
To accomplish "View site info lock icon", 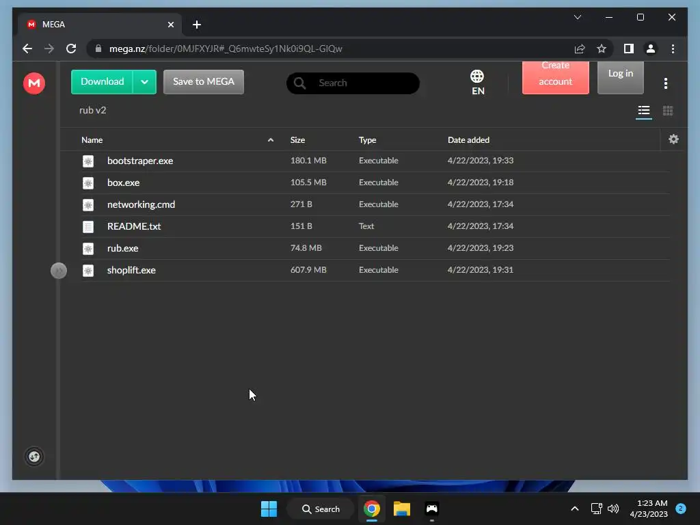I will 98,49.
